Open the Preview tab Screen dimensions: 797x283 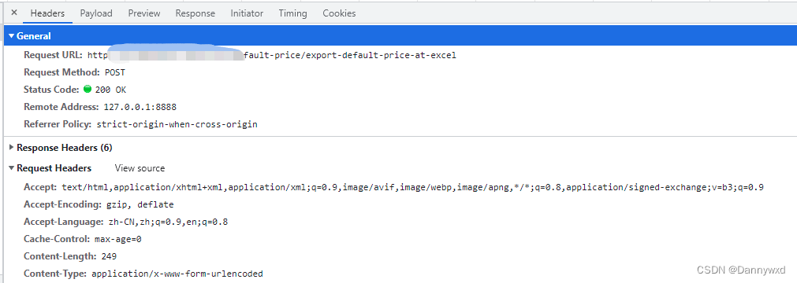(x=144, y=13)
